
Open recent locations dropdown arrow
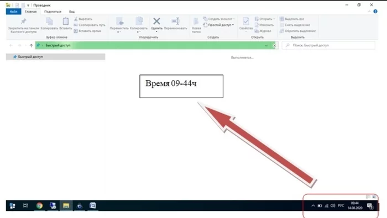[x=25, y=45]
